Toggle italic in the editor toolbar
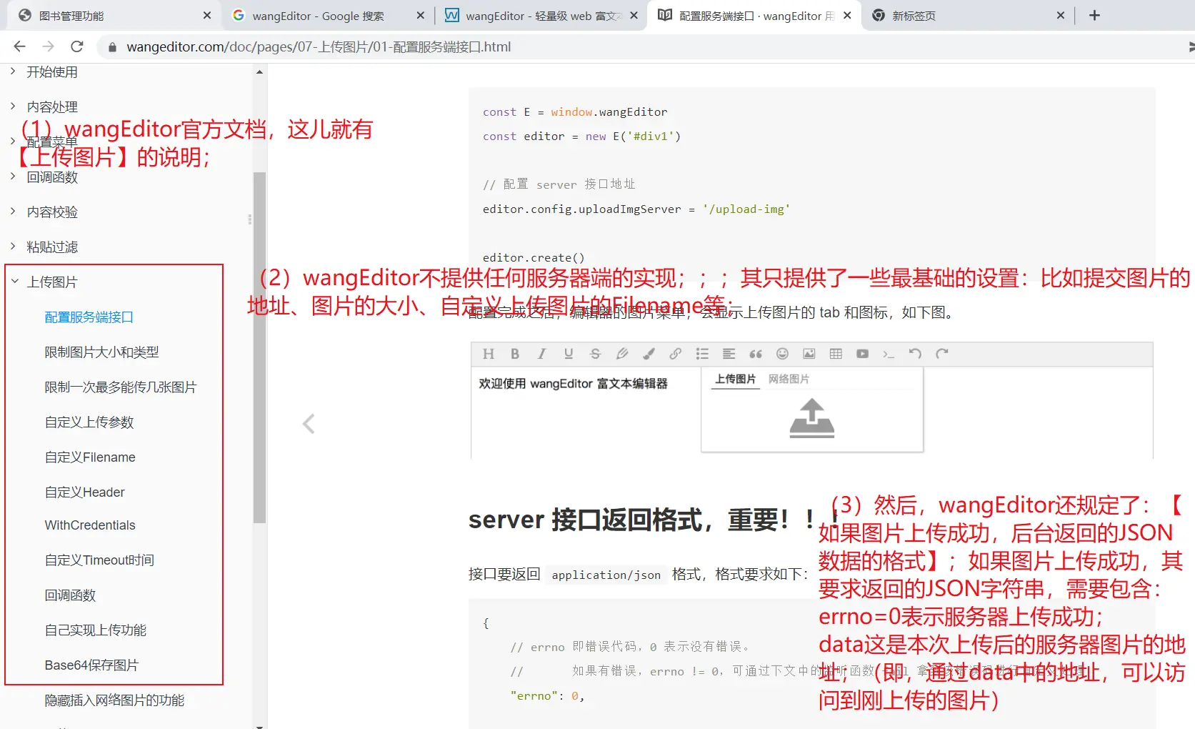 (542, 354)
